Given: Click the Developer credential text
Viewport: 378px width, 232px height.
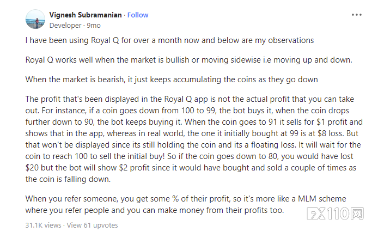Looking at the screenshot, I should pos(65,25).
